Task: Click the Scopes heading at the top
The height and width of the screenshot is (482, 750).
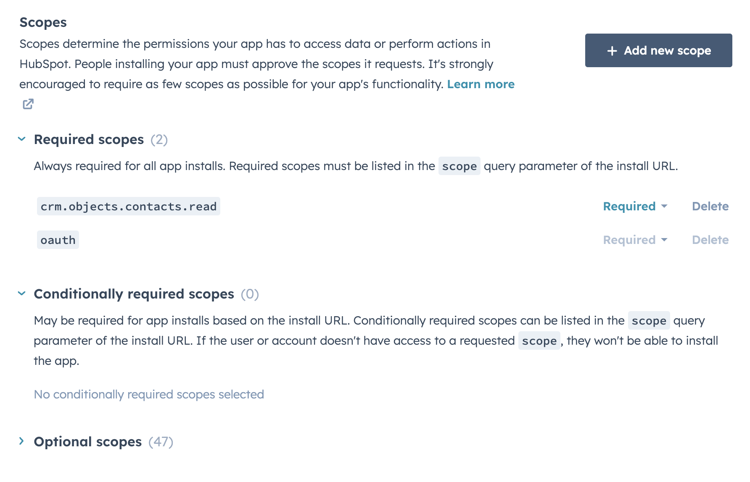Action: tap(42, 22)
